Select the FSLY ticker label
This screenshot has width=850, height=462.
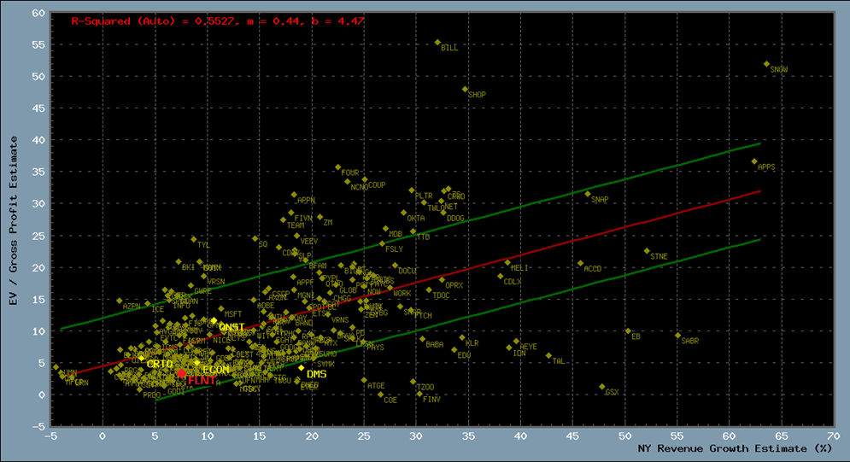tap(394, 249)
